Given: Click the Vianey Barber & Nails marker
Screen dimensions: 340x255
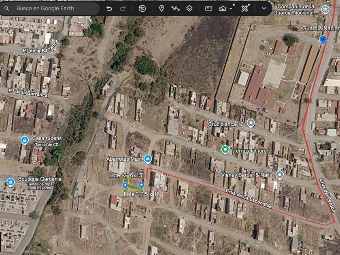Looking at the screenshot, I should tap(280, 175).
